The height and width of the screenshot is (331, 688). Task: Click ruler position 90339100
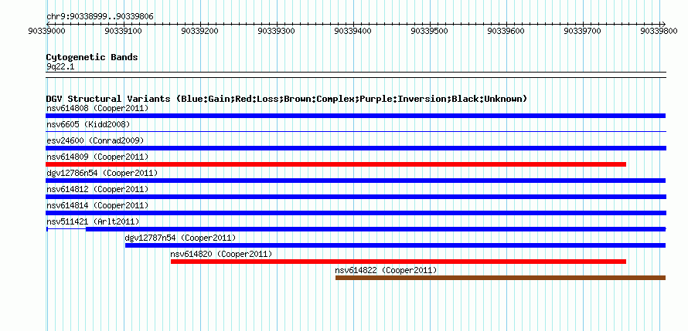123,31
